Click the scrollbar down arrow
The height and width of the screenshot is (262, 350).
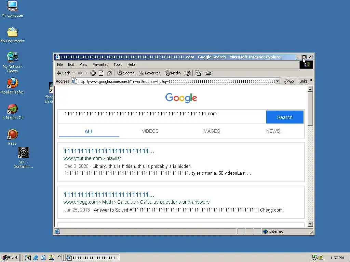[x=310, y=224]
